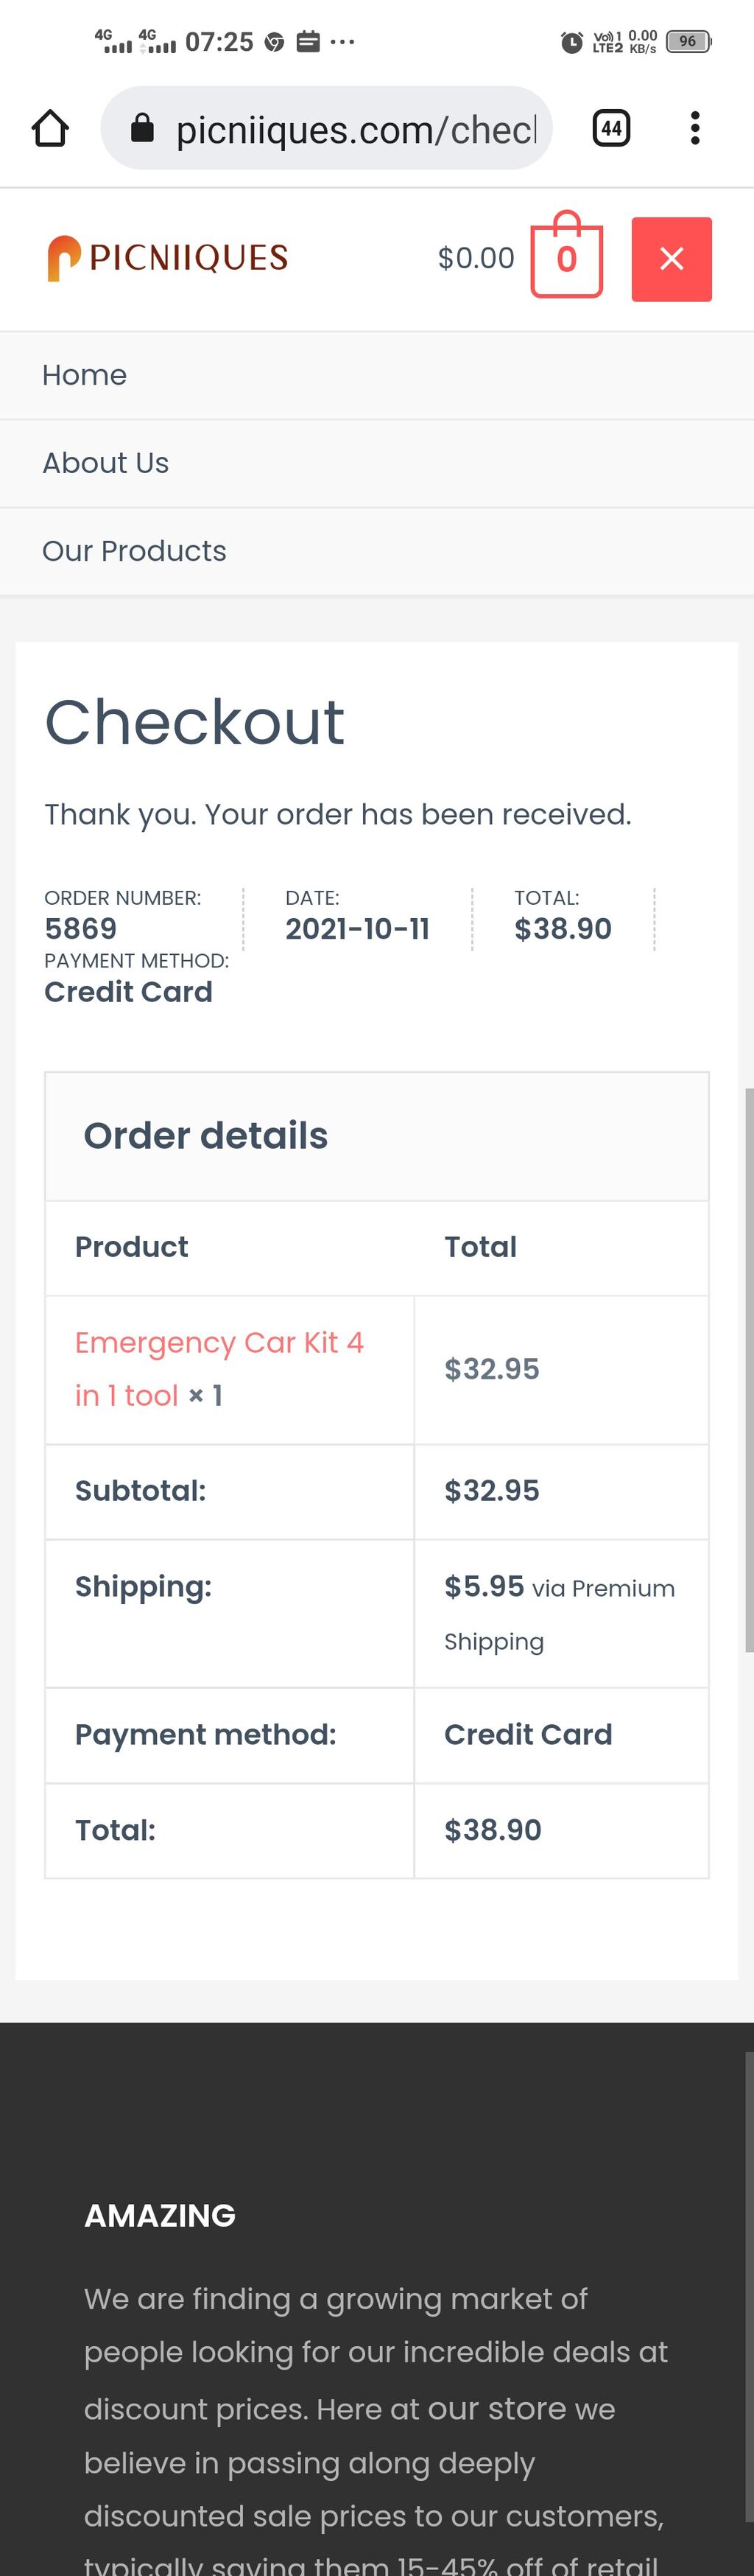
Task: Tap the Checkout page heading
Action: pos(194,722)
